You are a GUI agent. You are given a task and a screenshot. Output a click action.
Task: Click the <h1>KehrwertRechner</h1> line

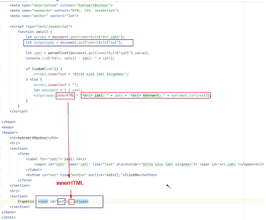point(34,138)
